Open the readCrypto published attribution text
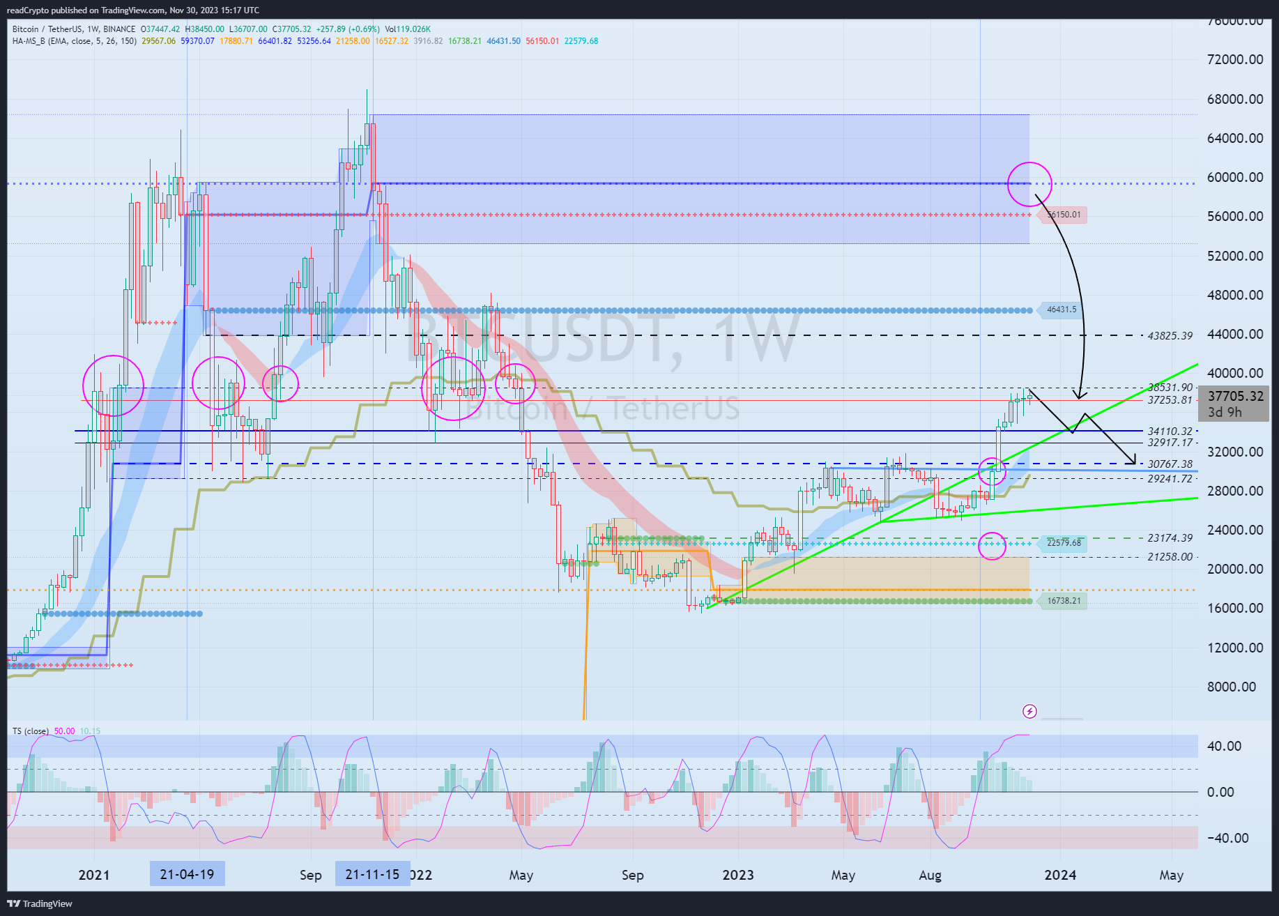 pyautogui.click(x=133, y=10)
